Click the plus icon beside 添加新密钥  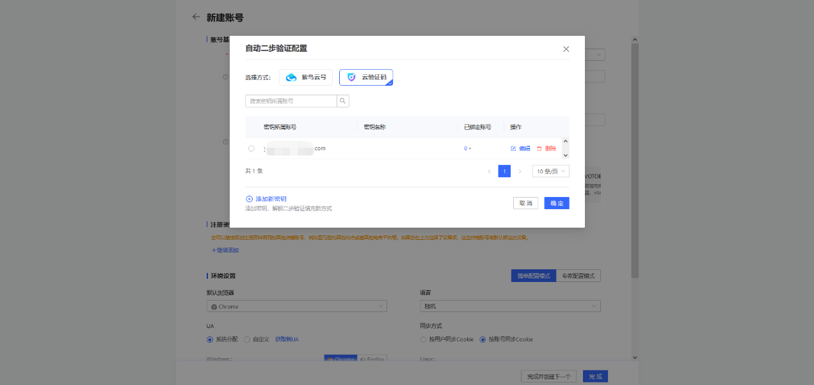point(250,198)
